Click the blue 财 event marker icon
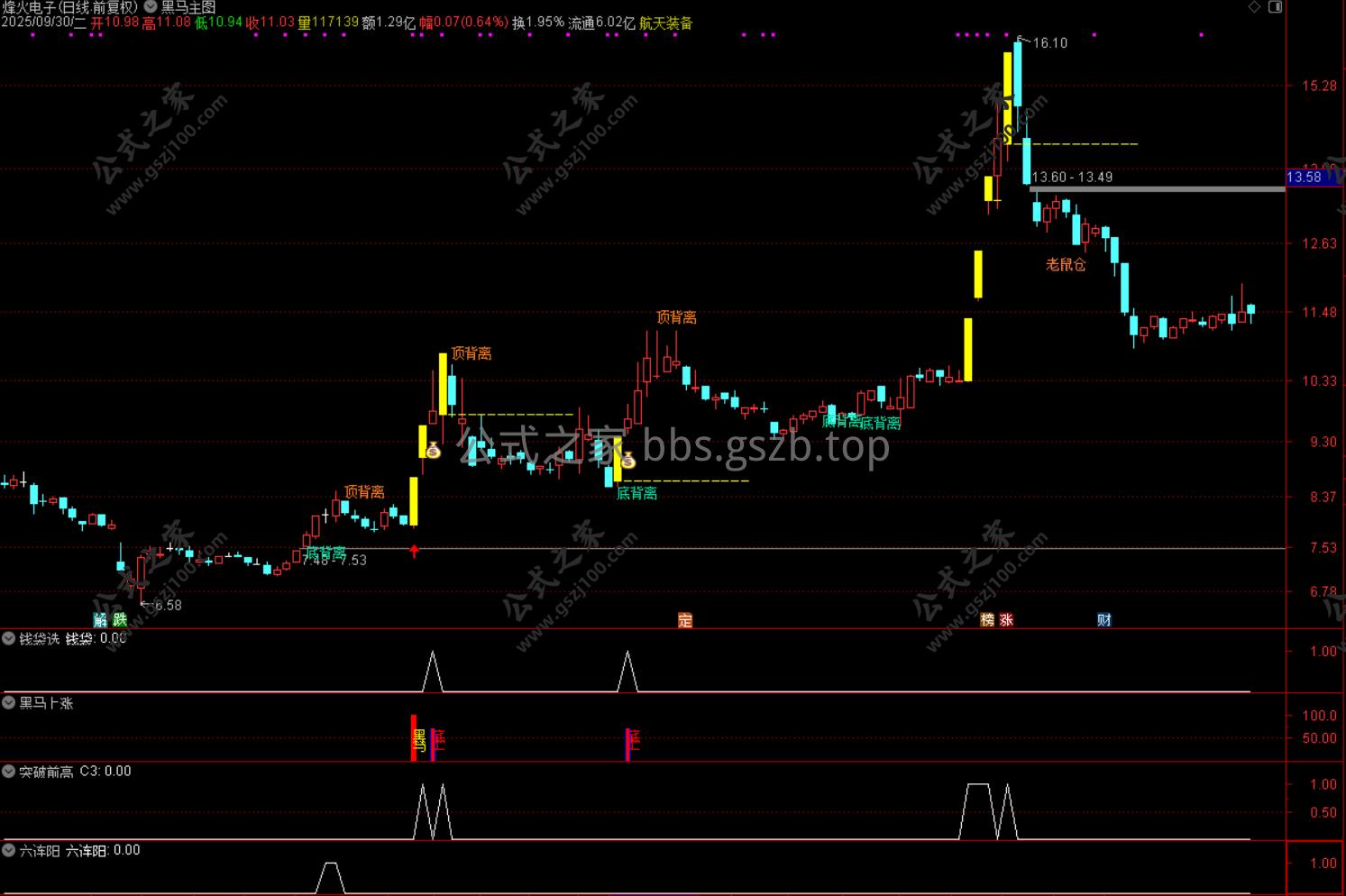Screen dimensions: 1346x896 [1104, 619]
